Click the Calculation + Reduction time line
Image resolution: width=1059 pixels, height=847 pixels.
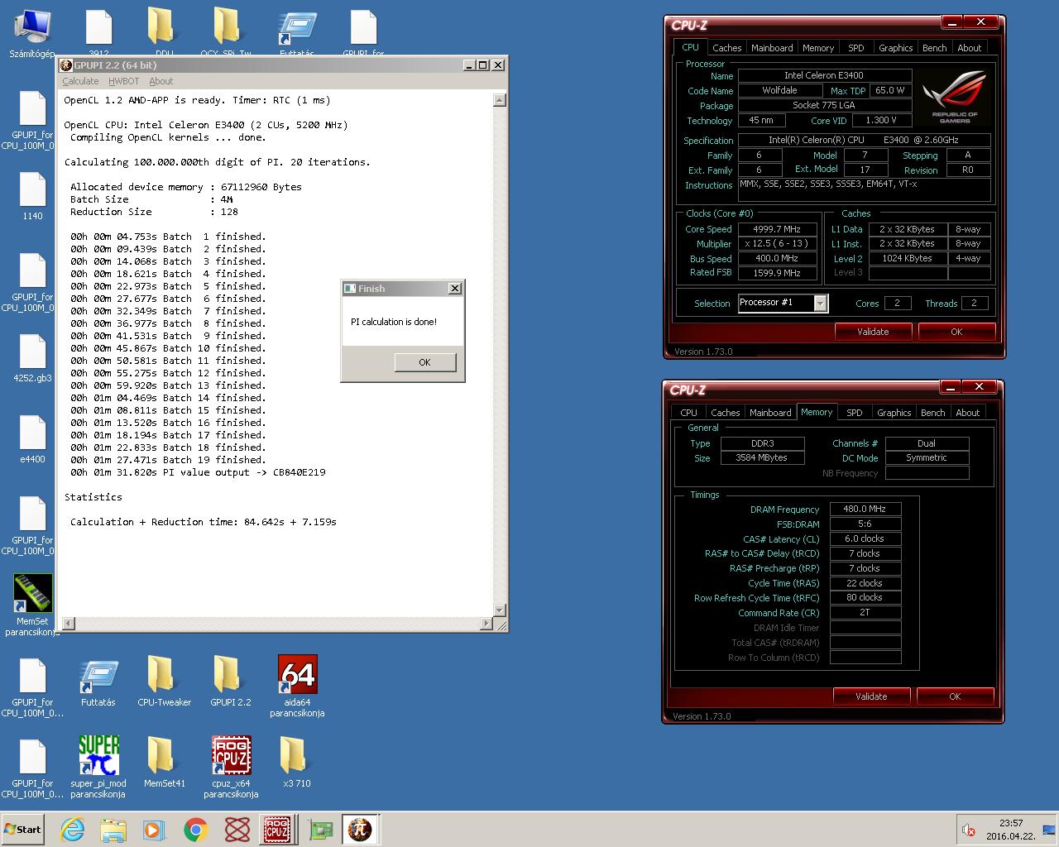203,522
